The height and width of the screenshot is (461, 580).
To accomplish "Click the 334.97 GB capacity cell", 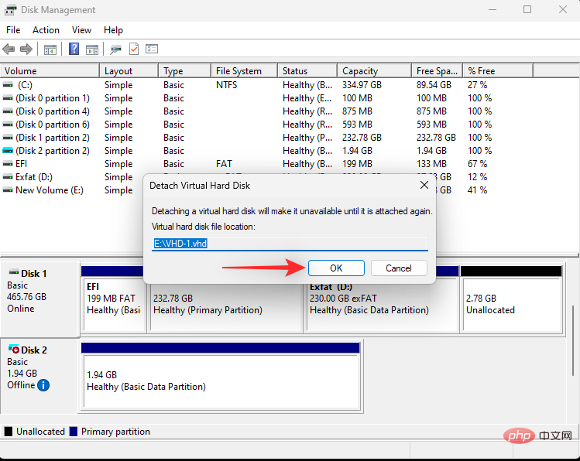I will click(362, 85).
